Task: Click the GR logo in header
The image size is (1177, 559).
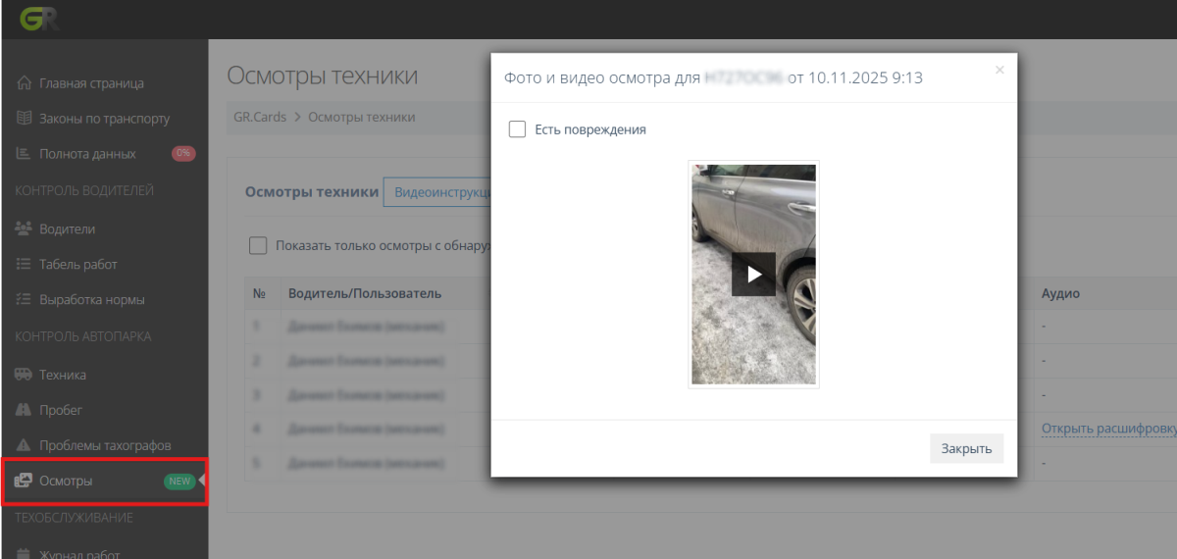Action: 32,19
